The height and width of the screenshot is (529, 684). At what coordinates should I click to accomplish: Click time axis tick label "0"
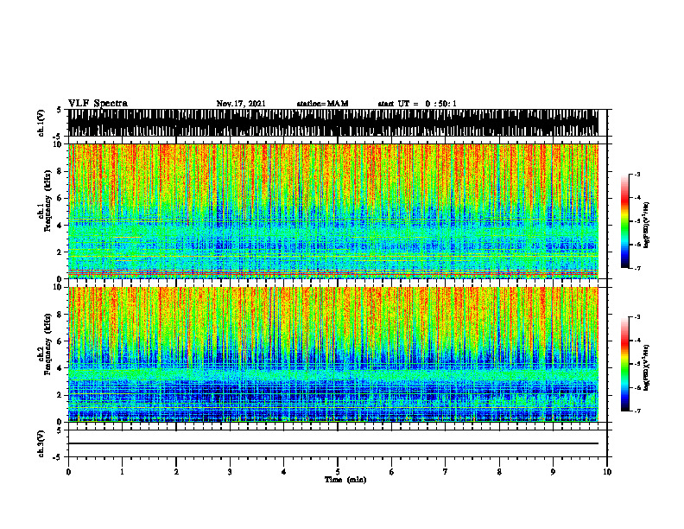click(68, 472)
